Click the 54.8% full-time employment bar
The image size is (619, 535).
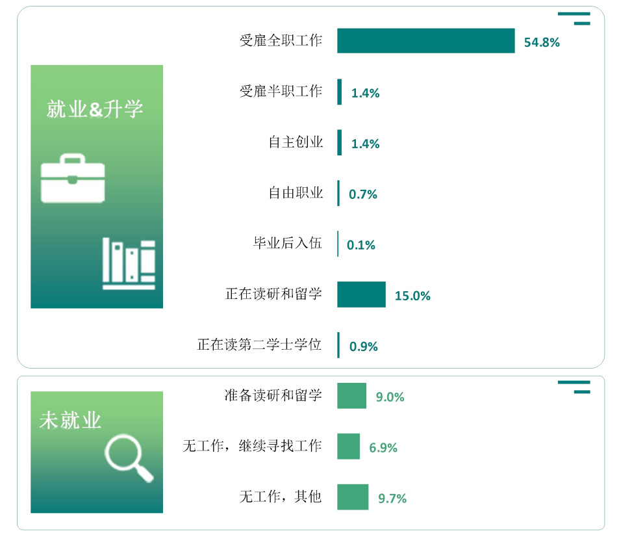click(426, 41)
